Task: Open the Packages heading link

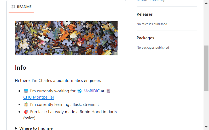Action: [145, 38]
